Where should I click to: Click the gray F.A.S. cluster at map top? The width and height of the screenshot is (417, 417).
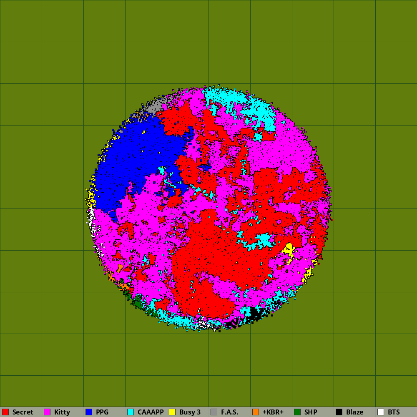coord(154,107)
